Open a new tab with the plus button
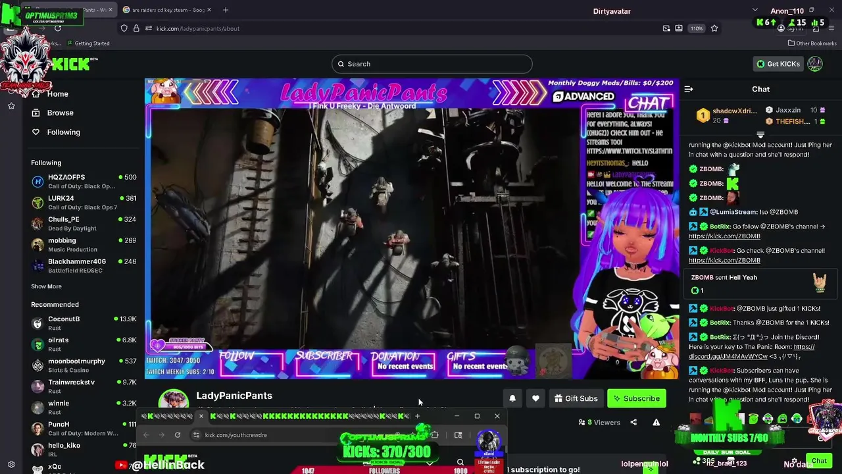 pos(226,10)
